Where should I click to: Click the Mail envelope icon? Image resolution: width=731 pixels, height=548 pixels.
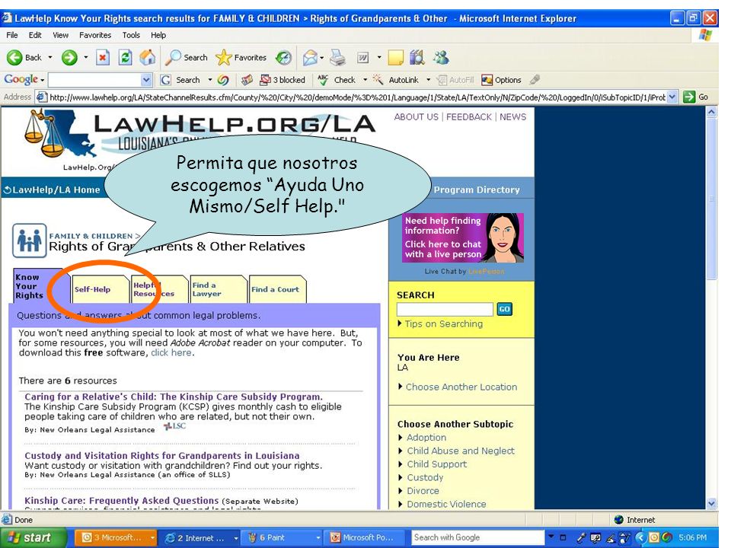[310, 58]
